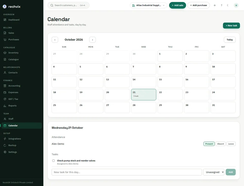Open Atlas Industrial company dropdown
Image resolution: width=244 pixels, height=186 pixels.
point(148,5)
